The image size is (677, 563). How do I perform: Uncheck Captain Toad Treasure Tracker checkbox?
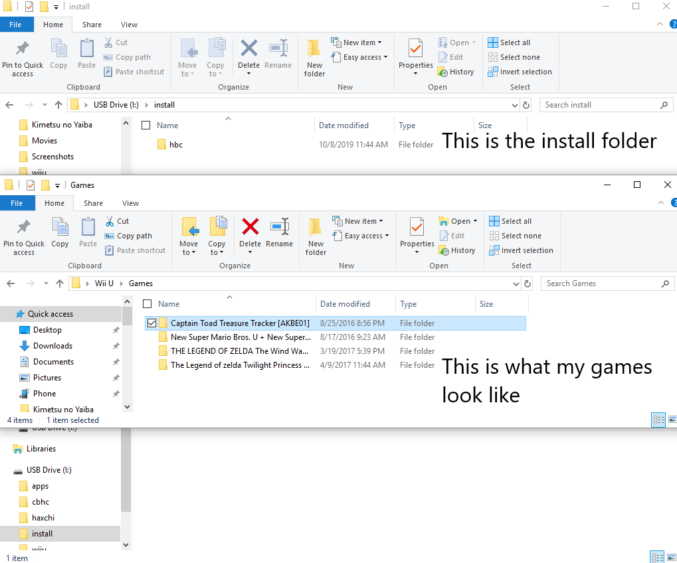point(151,323)
